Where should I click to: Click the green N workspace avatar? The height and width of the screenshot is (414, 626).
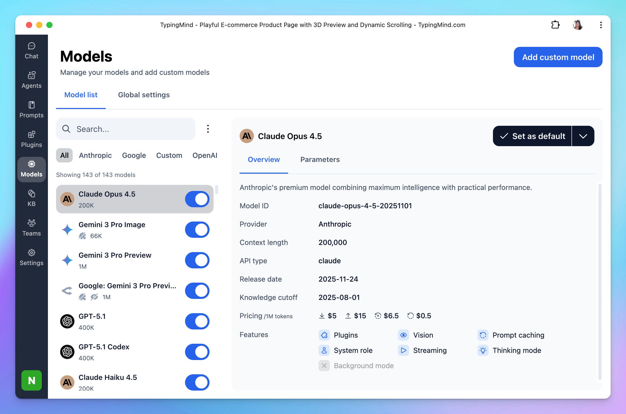click(31, 380)
